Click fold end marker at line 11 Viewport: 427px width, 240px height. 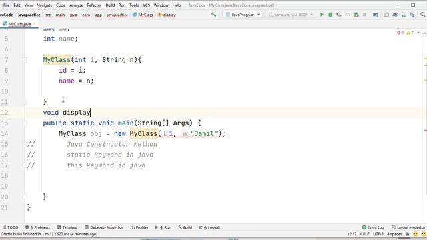click(25, 102)
